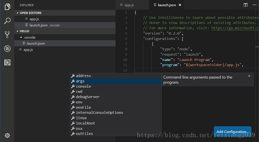259x142 pixels.
Task: Open the Search view icon
Action: click(x=7, y=21)
